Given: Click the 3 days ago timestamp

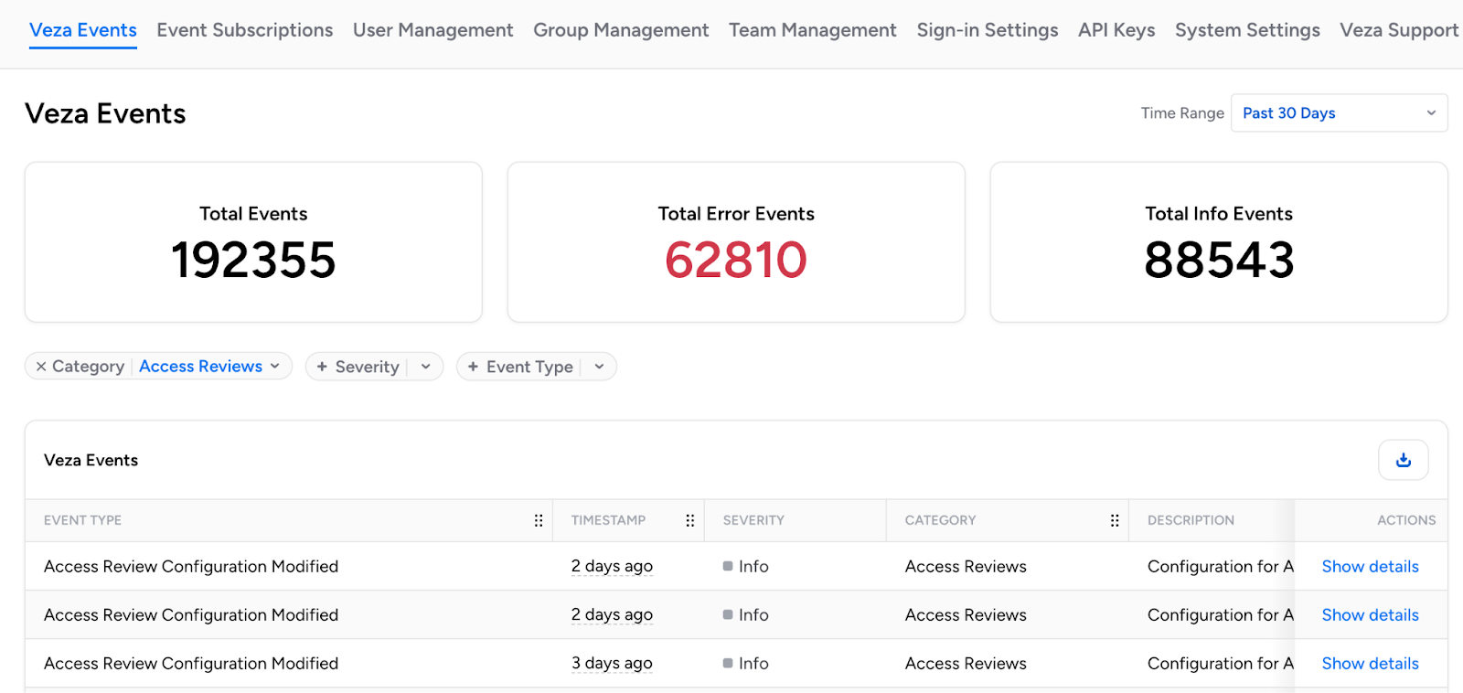Looking at the screenshot, I should [x=612, y=664].
